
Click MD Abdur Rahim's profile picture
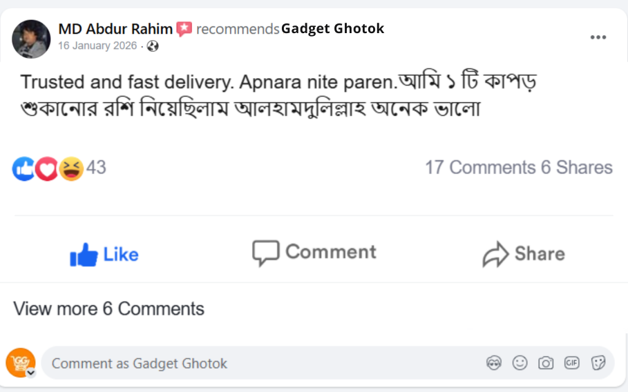pos(31,39)
